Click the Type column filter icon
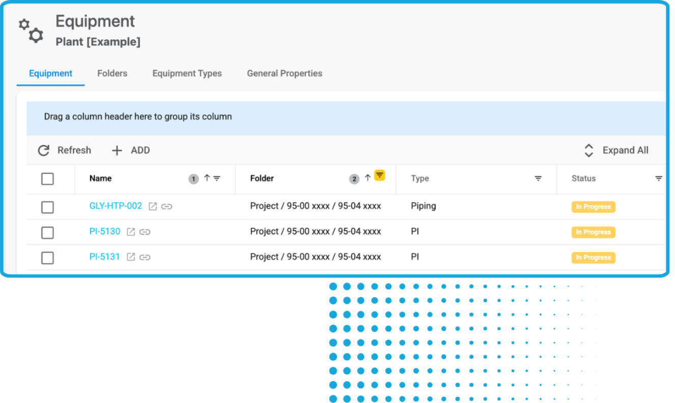 (x=538, y=179)
